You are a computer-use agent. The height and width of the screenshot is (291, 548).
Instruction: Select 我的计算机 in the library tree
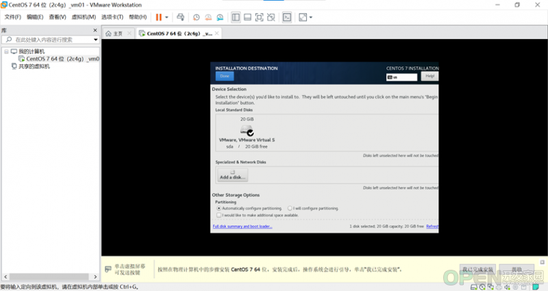point(32,51)
